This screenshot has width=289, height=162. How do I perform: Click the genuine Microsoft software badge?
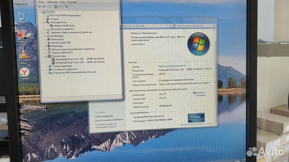(196, 117)
